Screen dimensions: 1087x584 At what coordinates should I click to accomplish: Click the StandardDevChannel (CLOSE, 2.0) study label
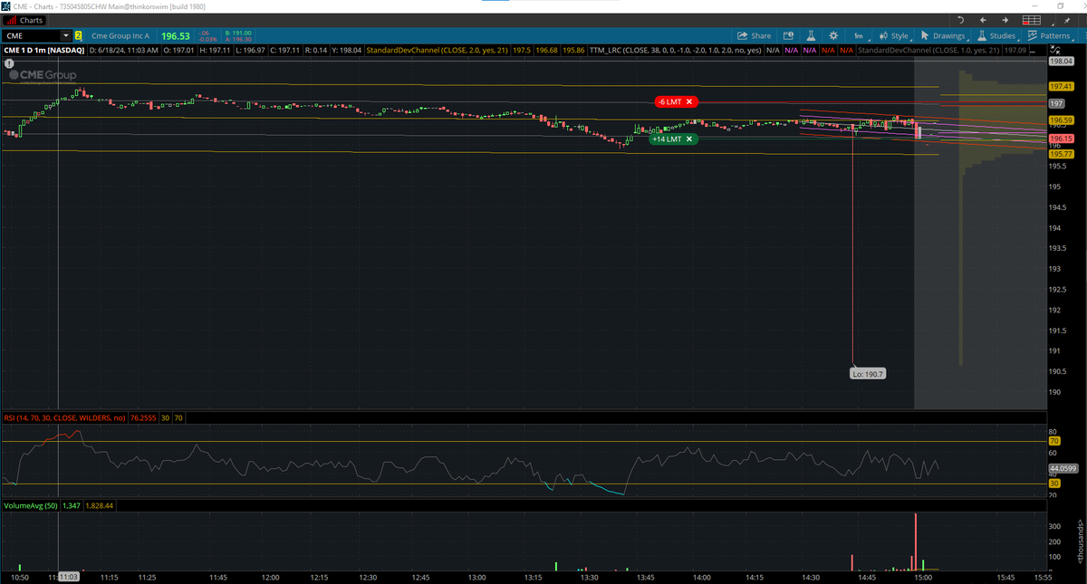point(437,51)
